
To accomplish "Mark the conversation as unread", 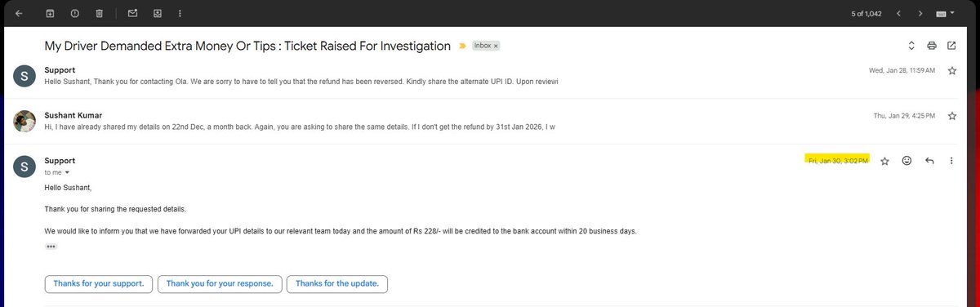I will tap(133, 14).
